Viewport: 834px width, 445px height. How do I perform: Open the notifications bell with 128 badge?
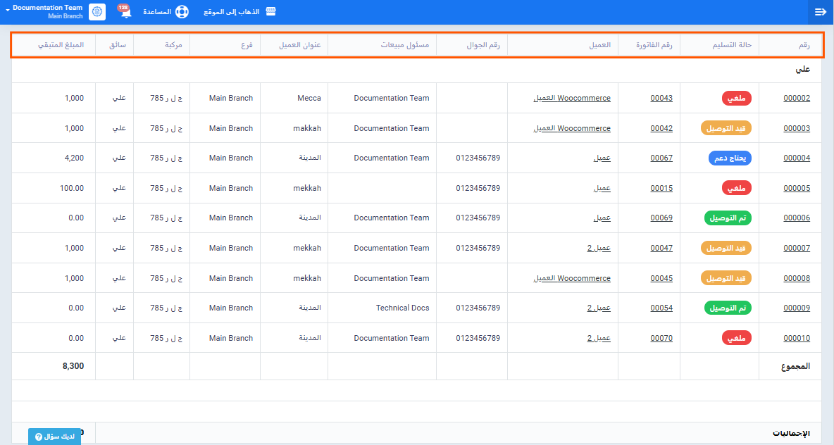click(x=125, y=12)
